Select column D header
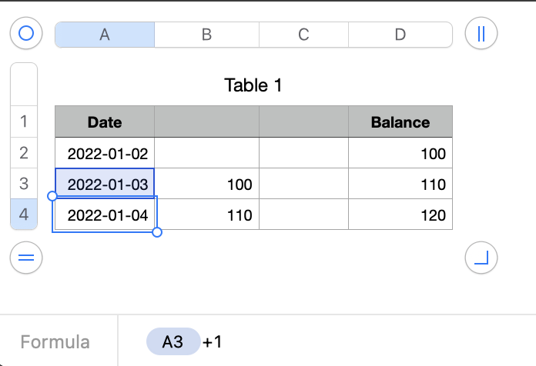Image resolution: width=536 pixels, height=366 pixels. coord(400,34)
